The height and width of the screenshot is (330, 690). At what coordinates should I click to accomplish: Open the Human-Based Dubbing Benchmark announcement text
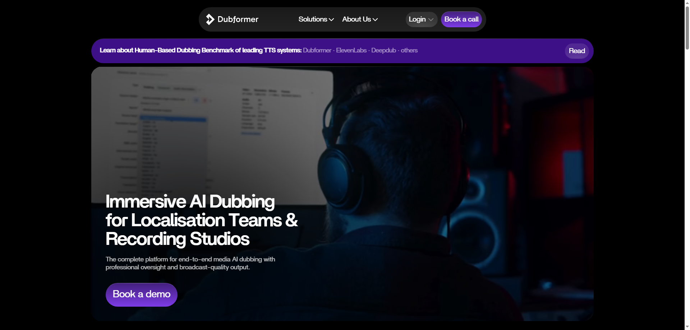200,50
